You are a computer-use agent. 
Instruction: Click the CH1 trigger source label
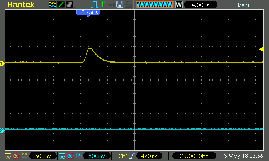point(123,156)
